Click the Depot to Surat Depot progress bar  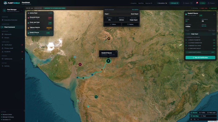click(120, 14)
